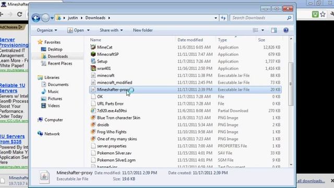The height and width of the screenshot is (188, 334).
Task: Expand the view options dropdown arrow
Action: pyautogui.click(x=263, y=30)
